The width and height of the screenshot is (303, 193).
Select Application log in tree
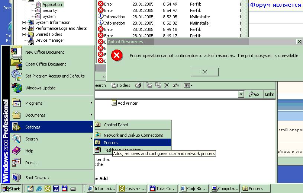click(x=52, y=4)
